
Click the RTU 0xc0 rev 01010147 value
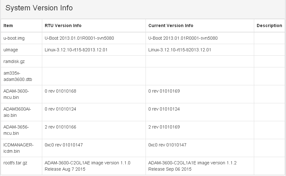pos(64,145)
